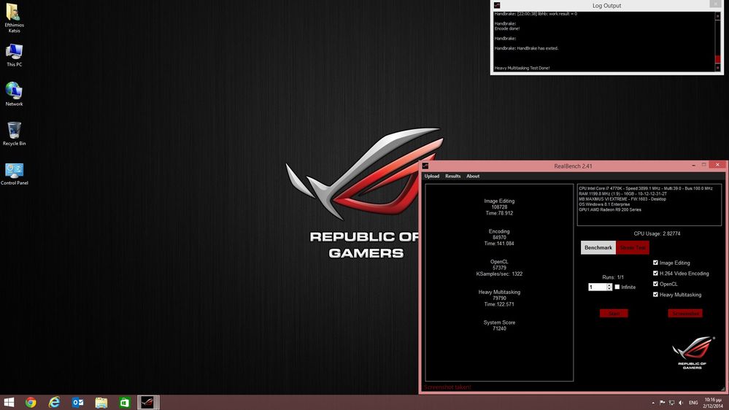Switch to the Benchmark tab
The image size is (729, 410).
598,248
